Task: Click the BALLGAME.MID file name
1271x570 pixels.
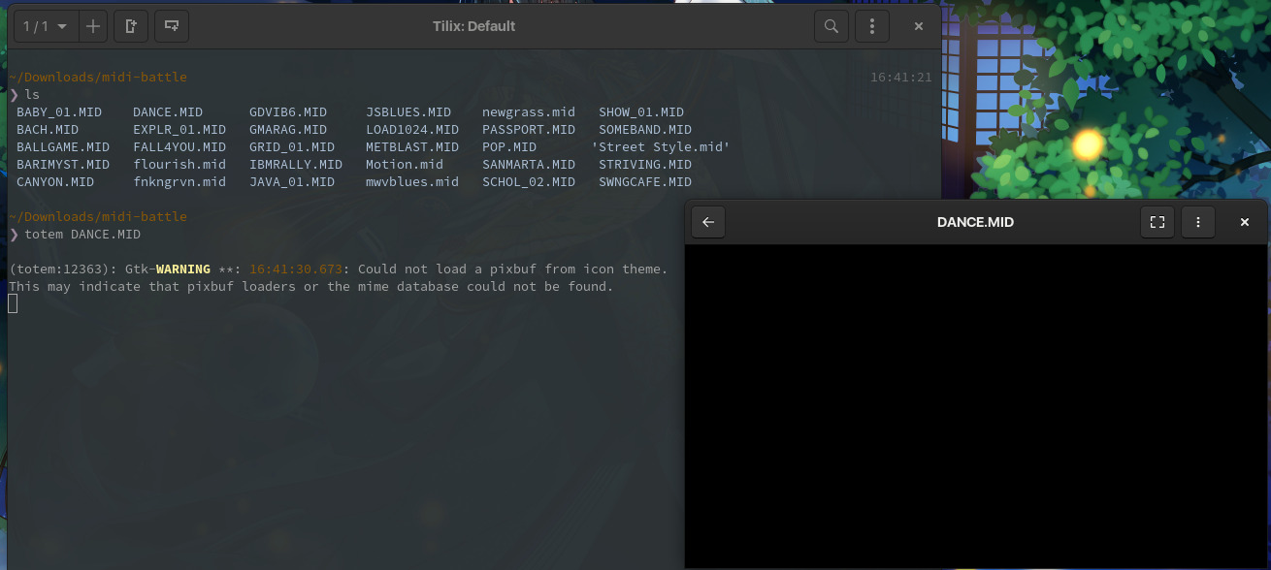Action: [63, 147]
